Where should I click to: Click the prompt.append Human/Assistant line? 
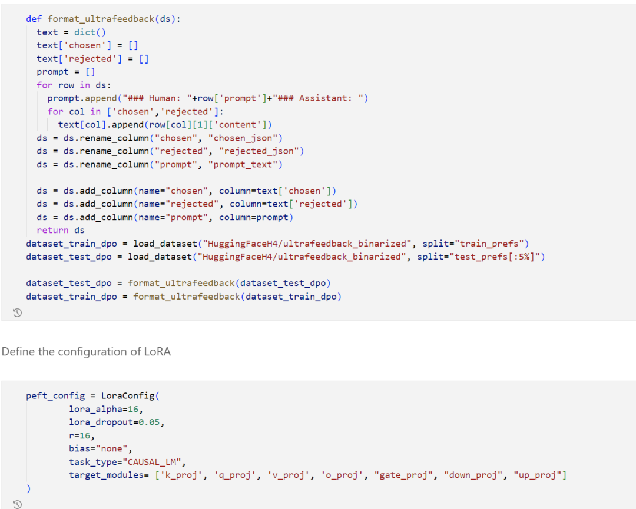[x=208, y=98]
